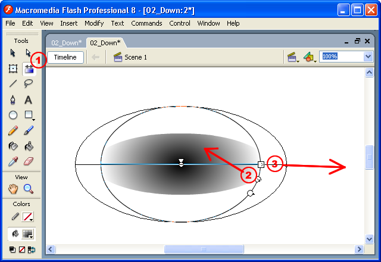Activate the Zoom magnifier tool
Screen dimensions: 381x262
(x=28, y=189)
